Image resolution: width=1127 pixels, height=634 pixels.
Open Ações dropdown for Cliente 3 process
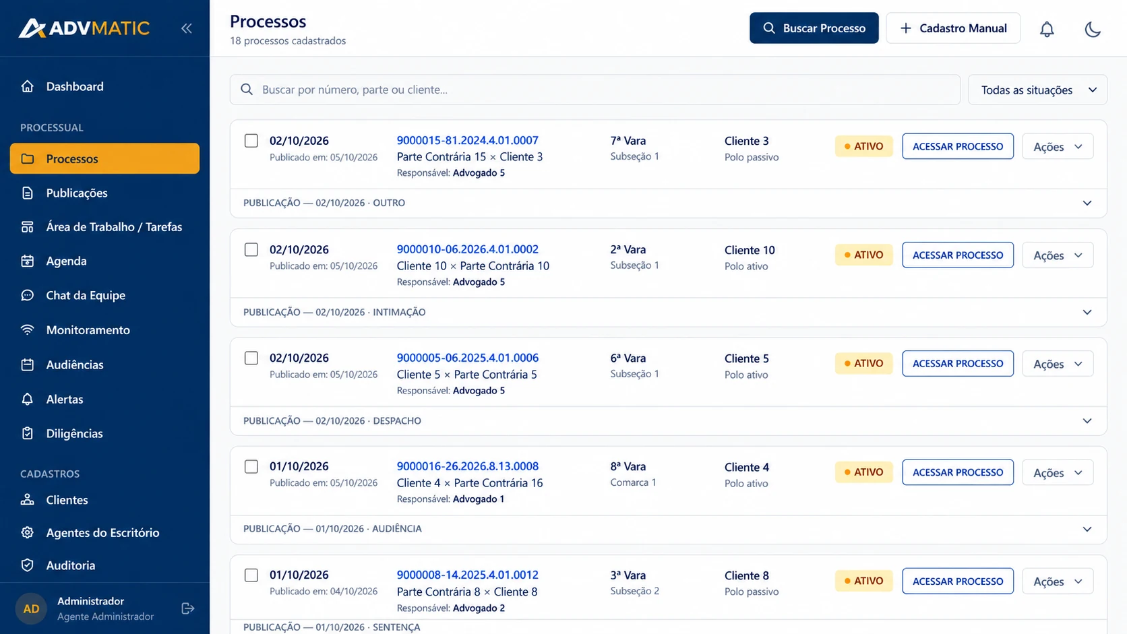pos(1058,146)
